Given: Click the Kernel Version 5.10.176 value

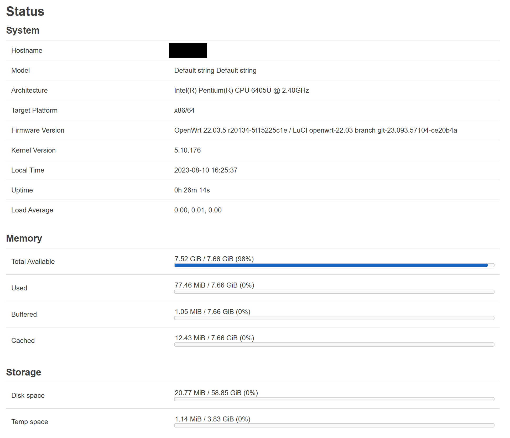Looking at the screenshot, I should [187, 150].
